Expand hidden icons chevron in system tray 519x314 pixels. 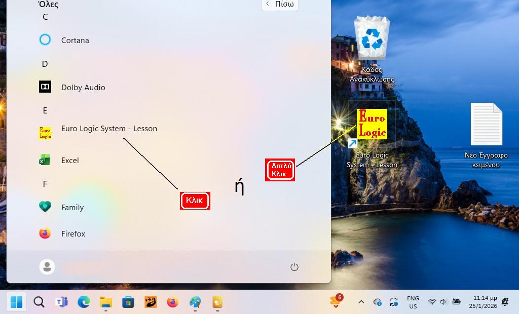tap(361, 302)
